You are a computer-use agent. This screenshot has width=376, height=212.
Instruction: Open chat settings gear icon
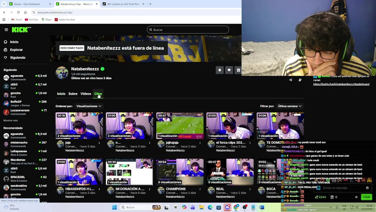[x=356, y=197]
